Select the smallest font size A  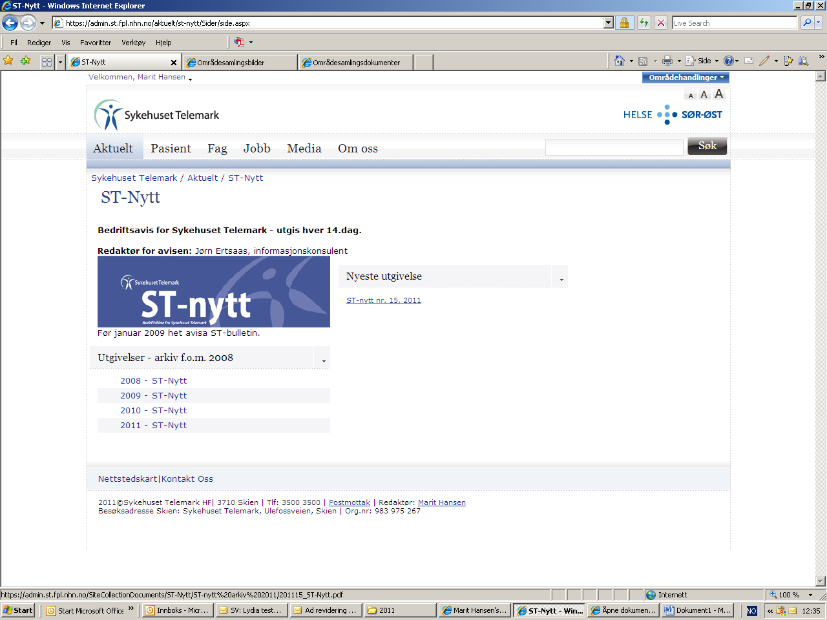[691, 96]
